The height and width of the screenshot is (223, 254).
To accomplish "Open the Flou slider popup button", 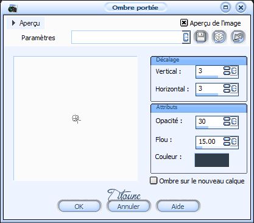I will 234,141.
